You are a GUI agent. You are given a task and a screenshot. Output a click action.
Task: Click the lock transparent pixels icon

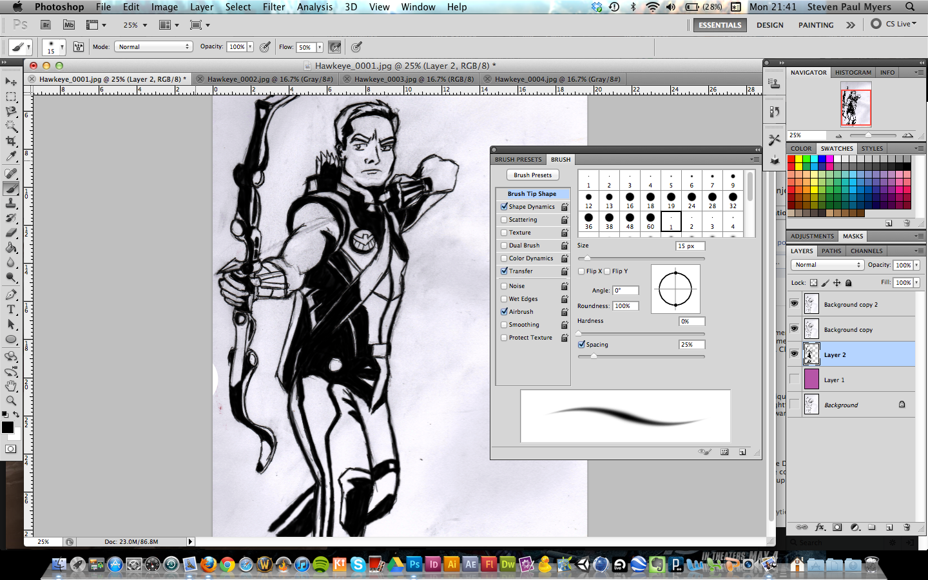point(813,283)
